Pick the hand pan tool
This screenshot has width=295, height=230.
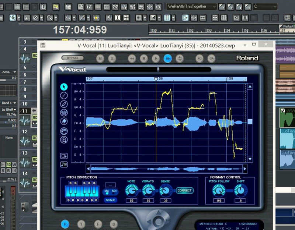[x=64, y=131]
